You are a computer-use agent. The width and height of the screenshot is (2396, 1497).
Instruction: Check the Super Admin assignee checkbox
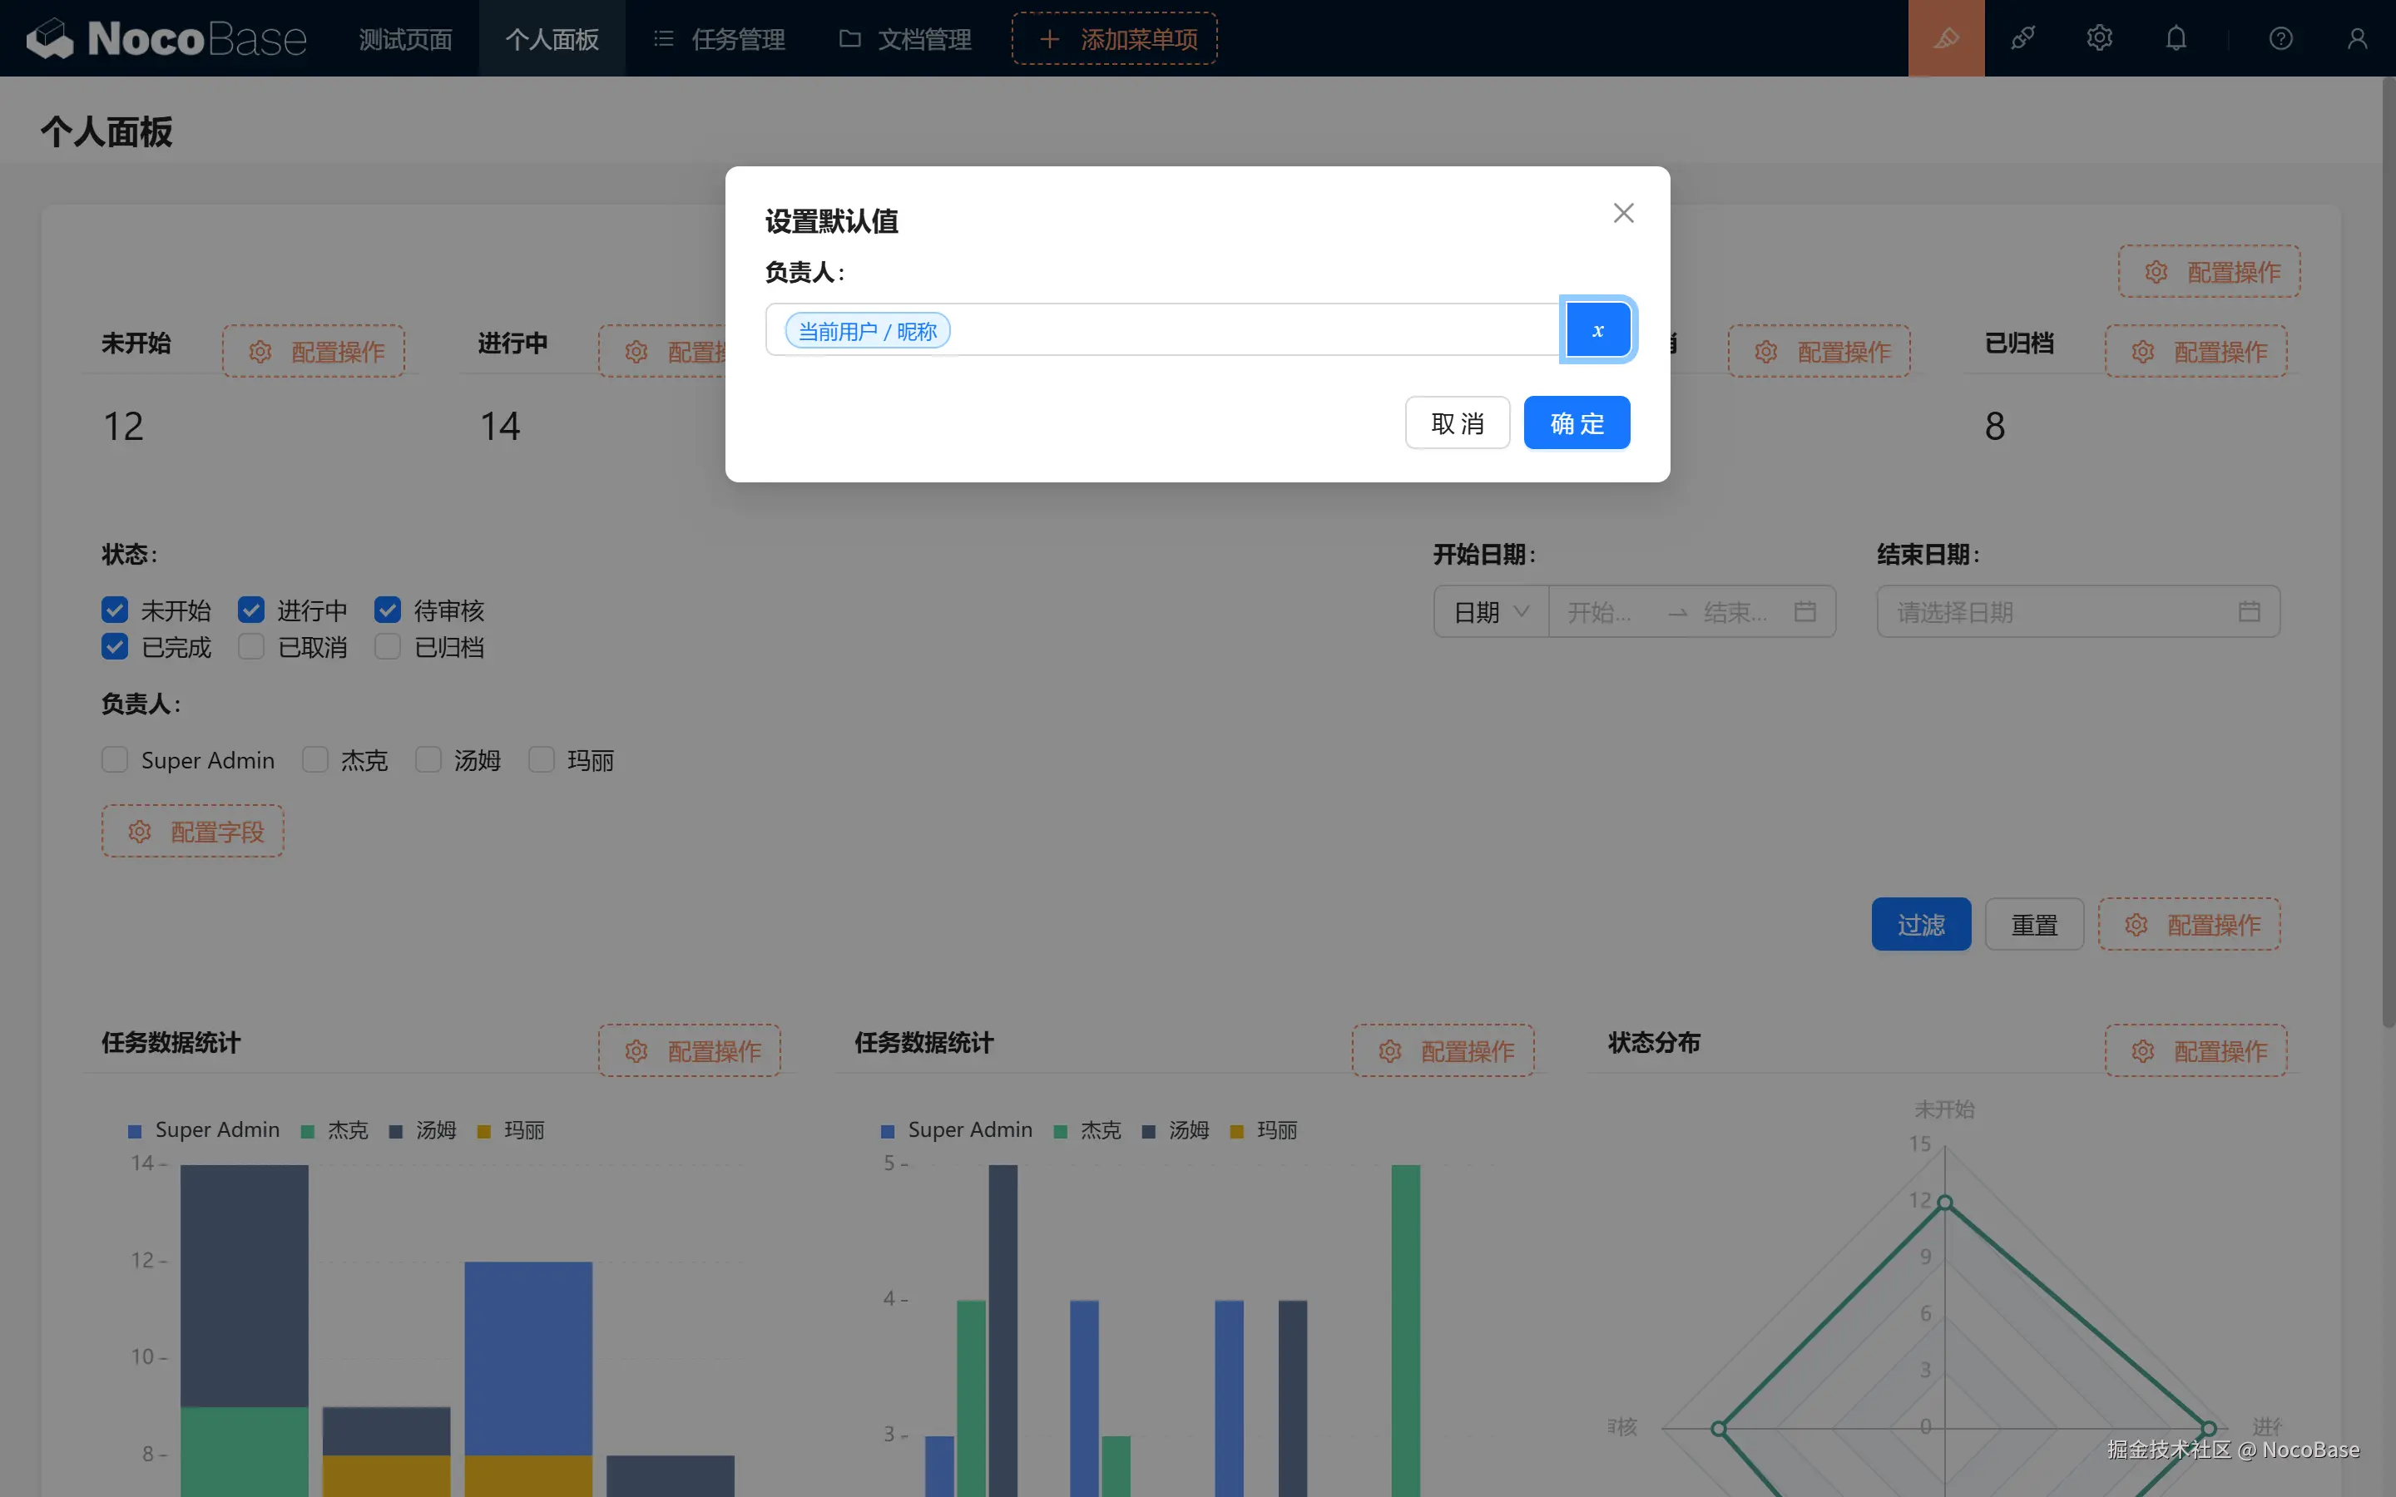click(x=115, y=760)
